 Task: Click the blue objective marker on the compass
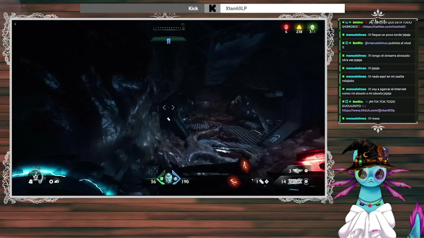[169, 41]
